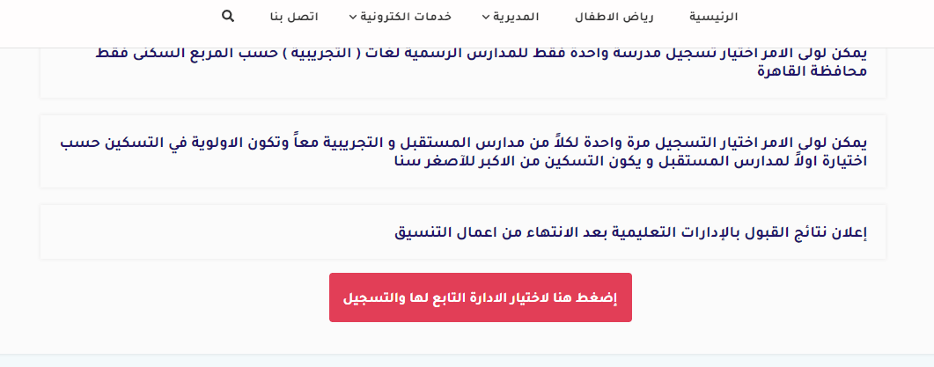This screenshot has height=367, width=934.
Task: Open the المديرية menu label
Action: tap(516, 17)
